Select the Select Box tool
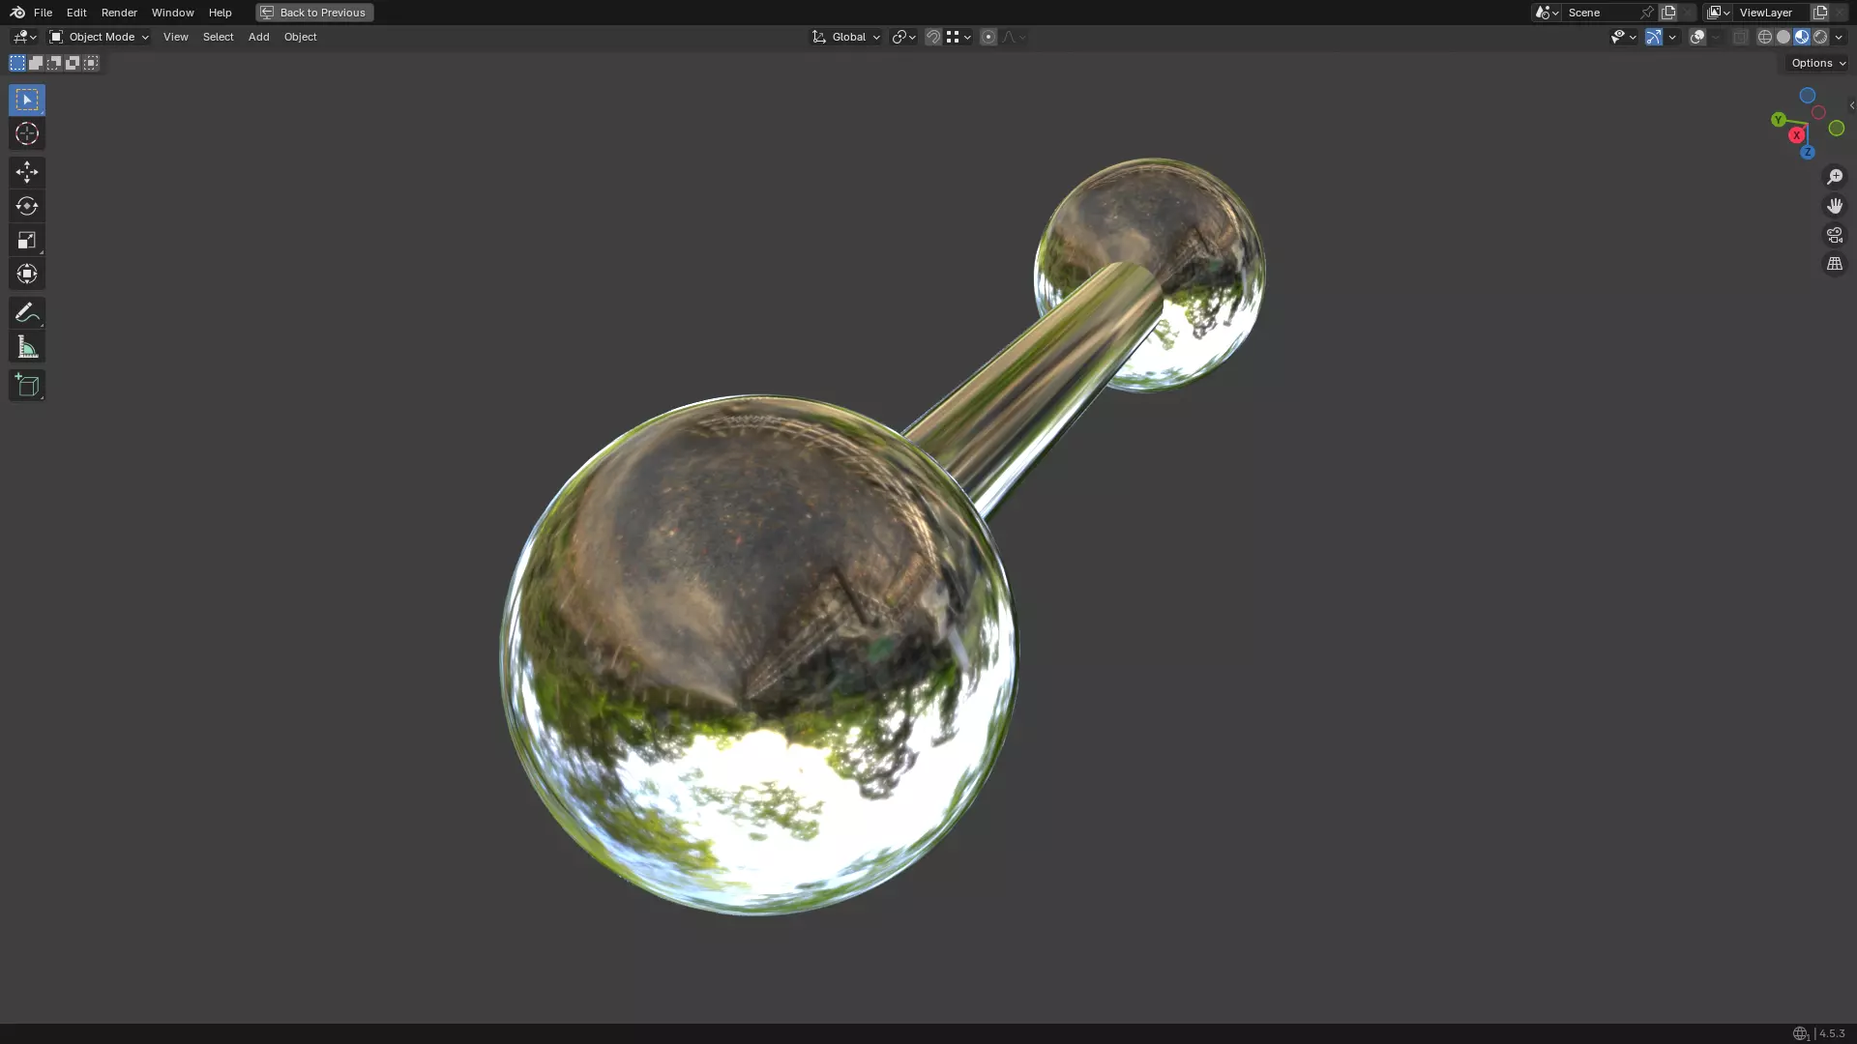 pyautogui.click(x=27, y=100)
